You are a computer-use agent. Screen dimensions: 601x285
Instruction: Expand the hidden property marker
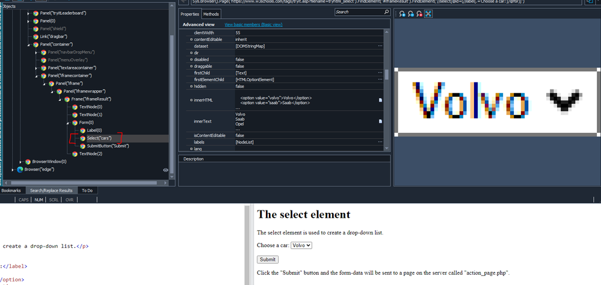coord(191,87)
